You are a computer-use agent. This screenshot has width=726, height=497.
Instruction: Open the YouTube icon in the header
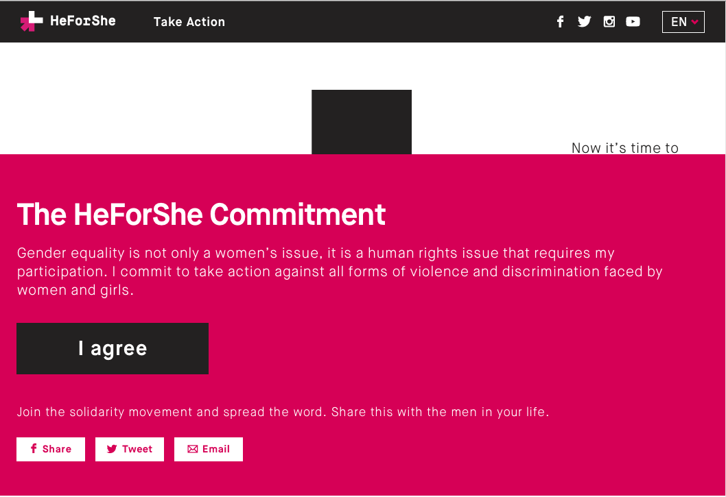tap(633, 22)
